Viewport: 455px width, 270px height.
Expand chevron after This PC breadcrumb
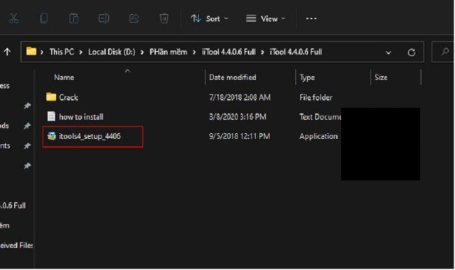click(x=81, y=52)
